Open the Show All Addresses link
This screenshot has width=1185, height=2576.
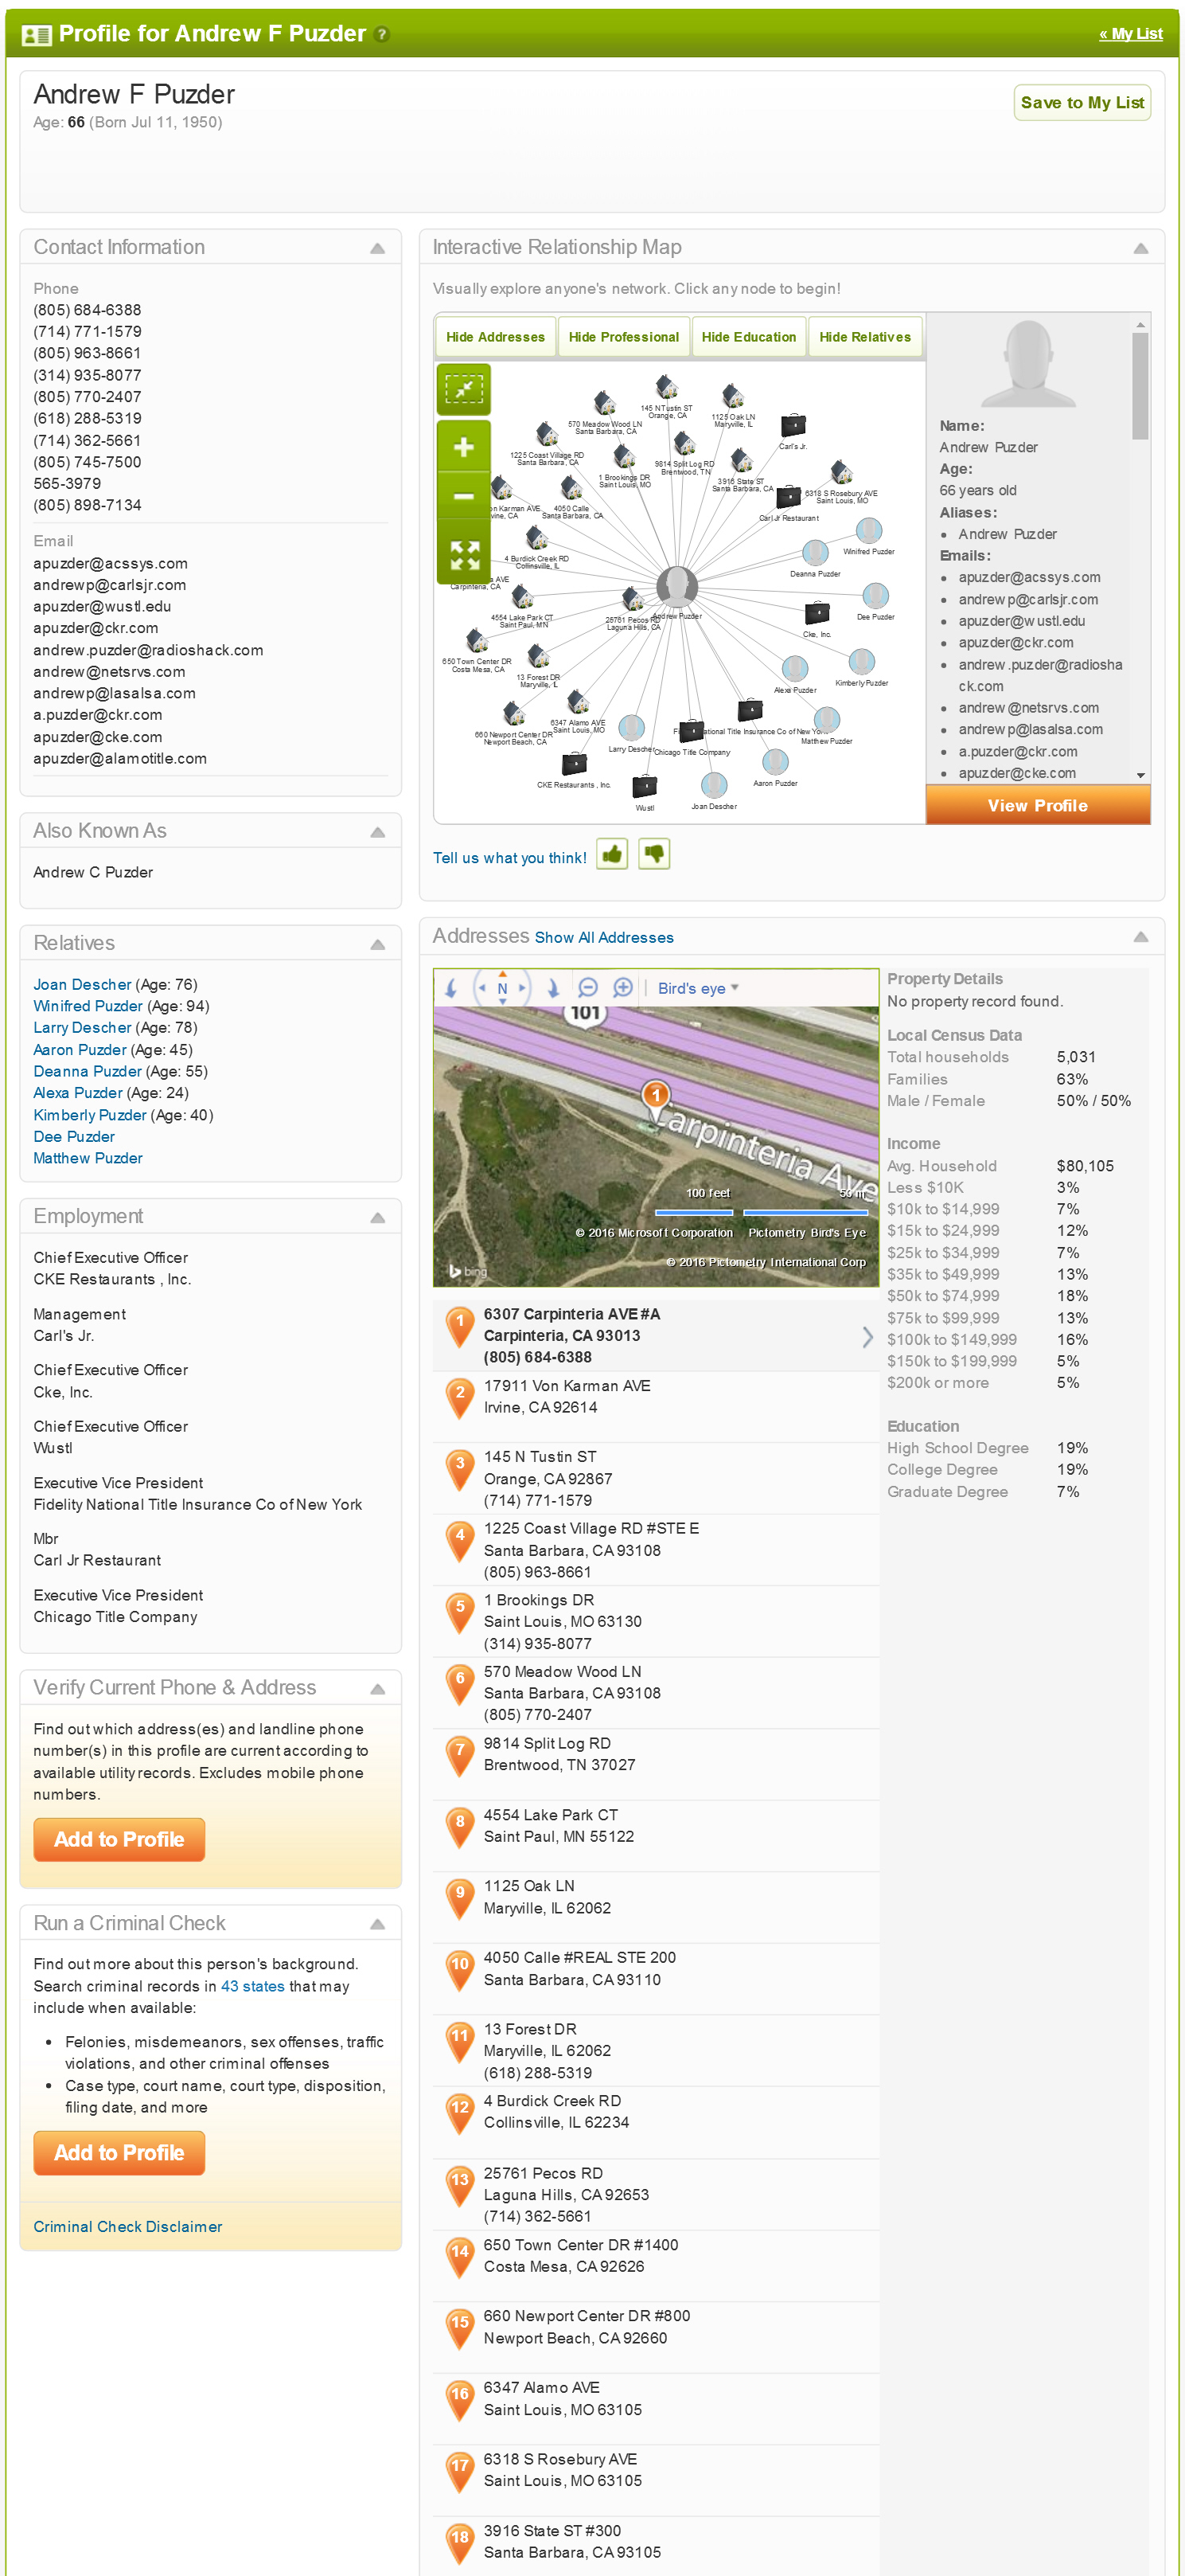(603, 937)
